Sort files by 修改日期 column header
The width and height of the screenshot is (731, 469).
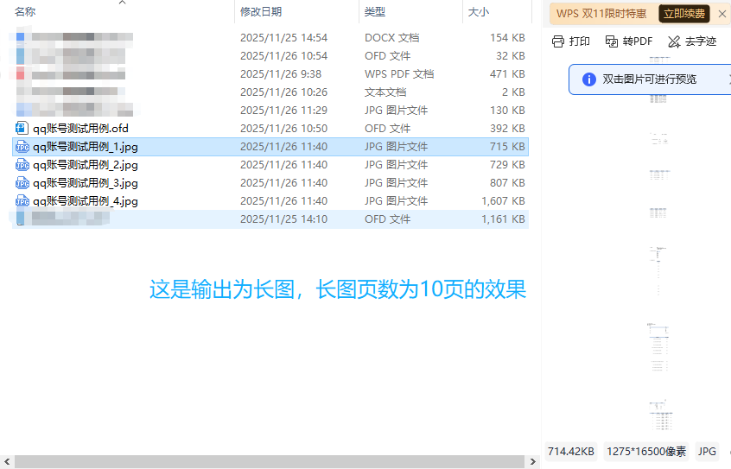click(261, 12)
